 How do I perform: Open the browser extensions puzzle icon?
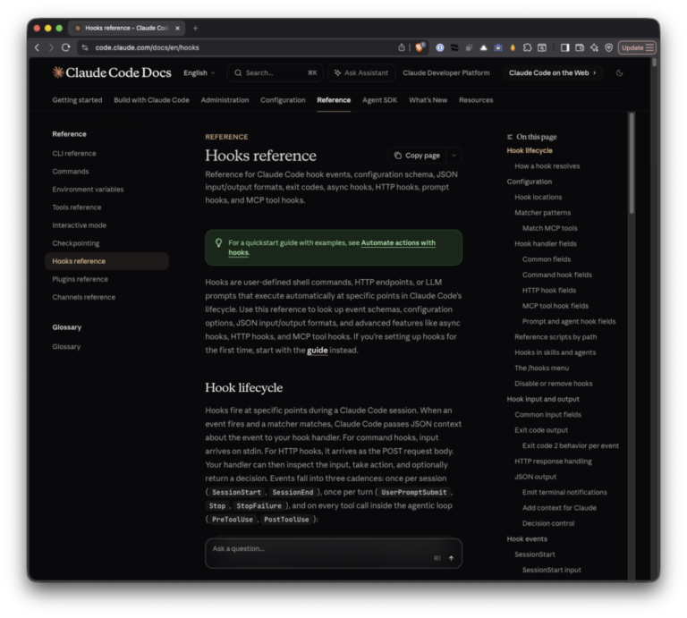tap(527, 47)
